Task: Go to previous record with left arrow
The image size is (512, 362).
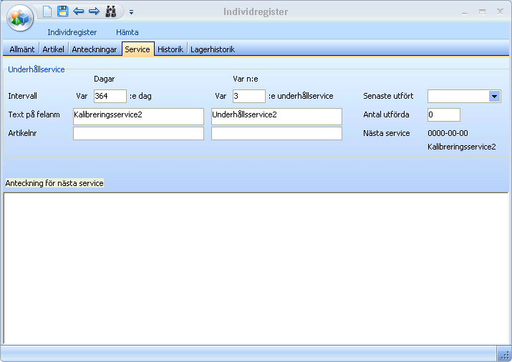Action: 79,11
